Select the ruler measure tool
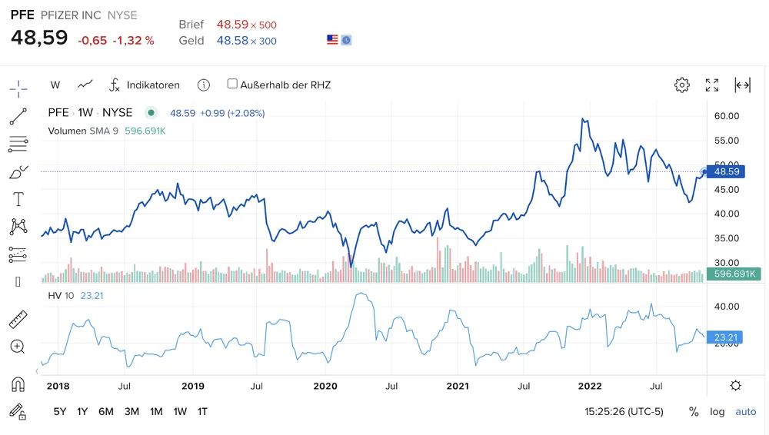This screenshot has height=435, width=769. 18,319
